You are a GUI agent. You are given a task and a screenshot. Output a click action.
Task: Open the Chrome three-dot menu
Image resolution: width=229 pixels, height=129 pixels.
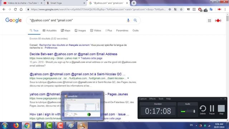click(225, 9)
